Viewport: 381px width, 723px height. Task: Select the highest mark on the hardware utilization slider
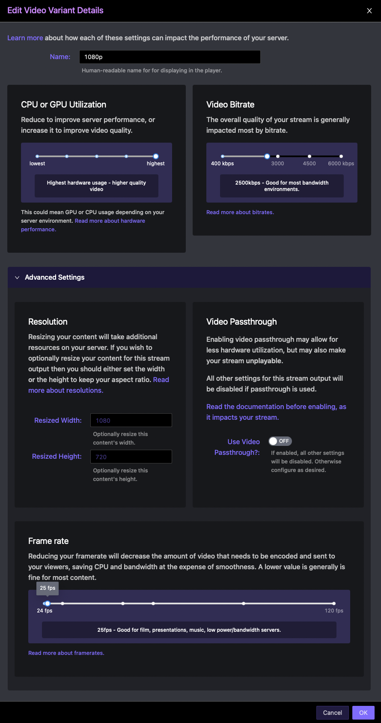(x=155, y=156)
